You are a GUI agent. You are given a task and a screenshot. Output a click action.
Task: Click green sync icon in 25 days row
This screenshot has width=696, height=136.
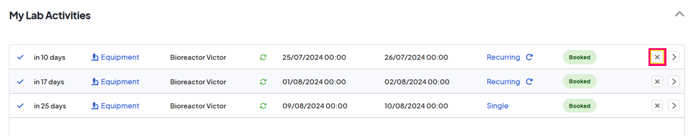tap(263, 106)
